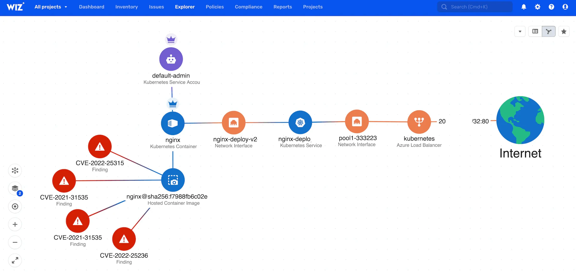Click the CVE-2022-25315 label text
Screen dimensions: 576x272
[100, 163]
